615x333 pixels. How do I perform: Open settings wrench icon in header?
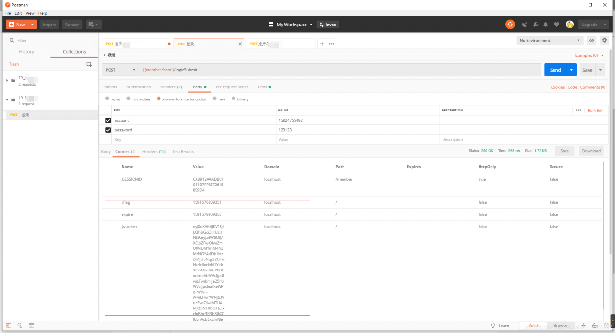click(x=535, y=25)
